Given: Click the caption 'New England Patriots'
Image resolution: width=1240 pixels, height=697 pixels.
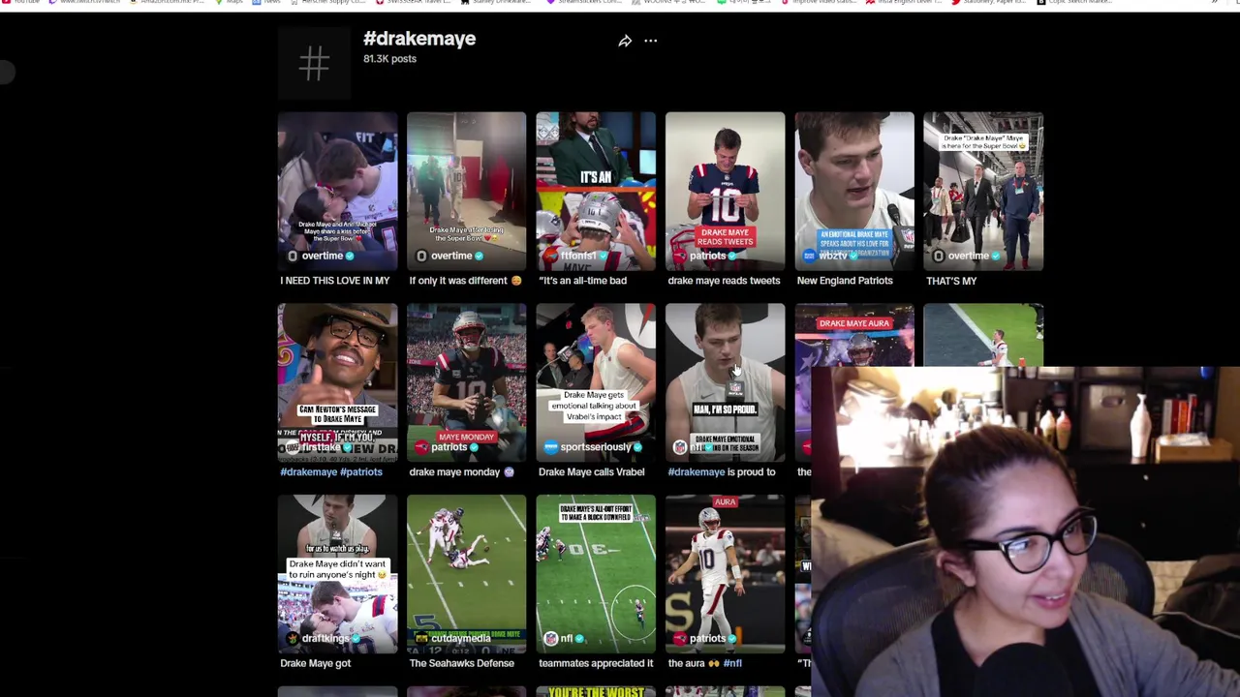Looking at the screenshot, I should tap(845, 281).
